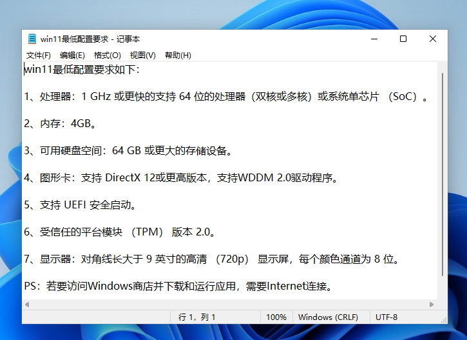Click the line starting with 1、处理器
This screenshot has width=467, height=340.
click(226, 97)
